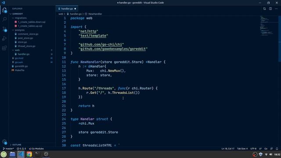Image resolution: width=281 pixels, height=158 pixels.
Task: Select handler.go in explorer tree
Action: coord(23,54)
